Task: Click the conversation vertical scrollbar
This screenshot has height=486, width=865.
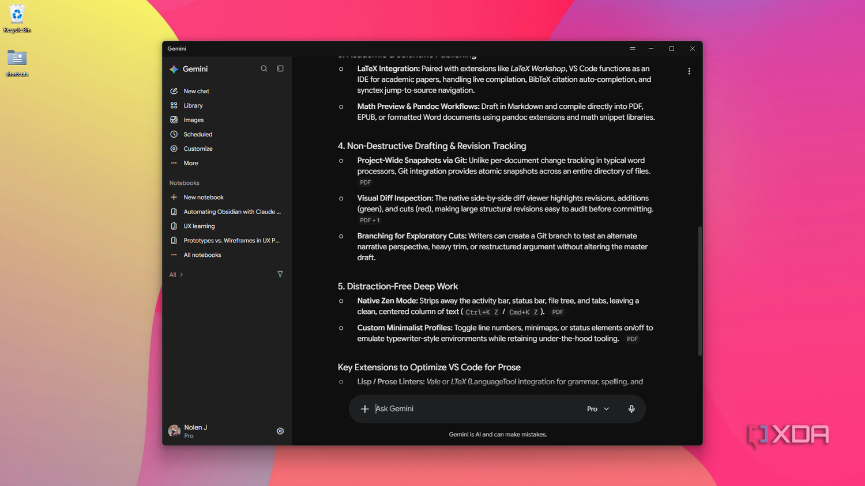Action: click(700, 291)
